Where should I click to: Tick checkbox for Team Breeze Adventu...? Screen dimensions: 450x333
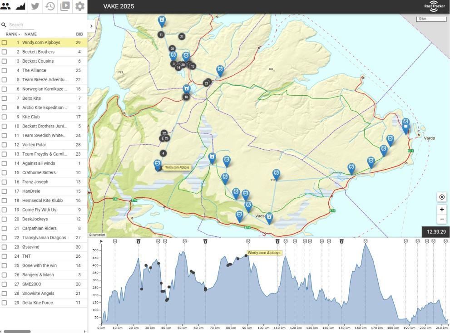[x=4, y=80]
